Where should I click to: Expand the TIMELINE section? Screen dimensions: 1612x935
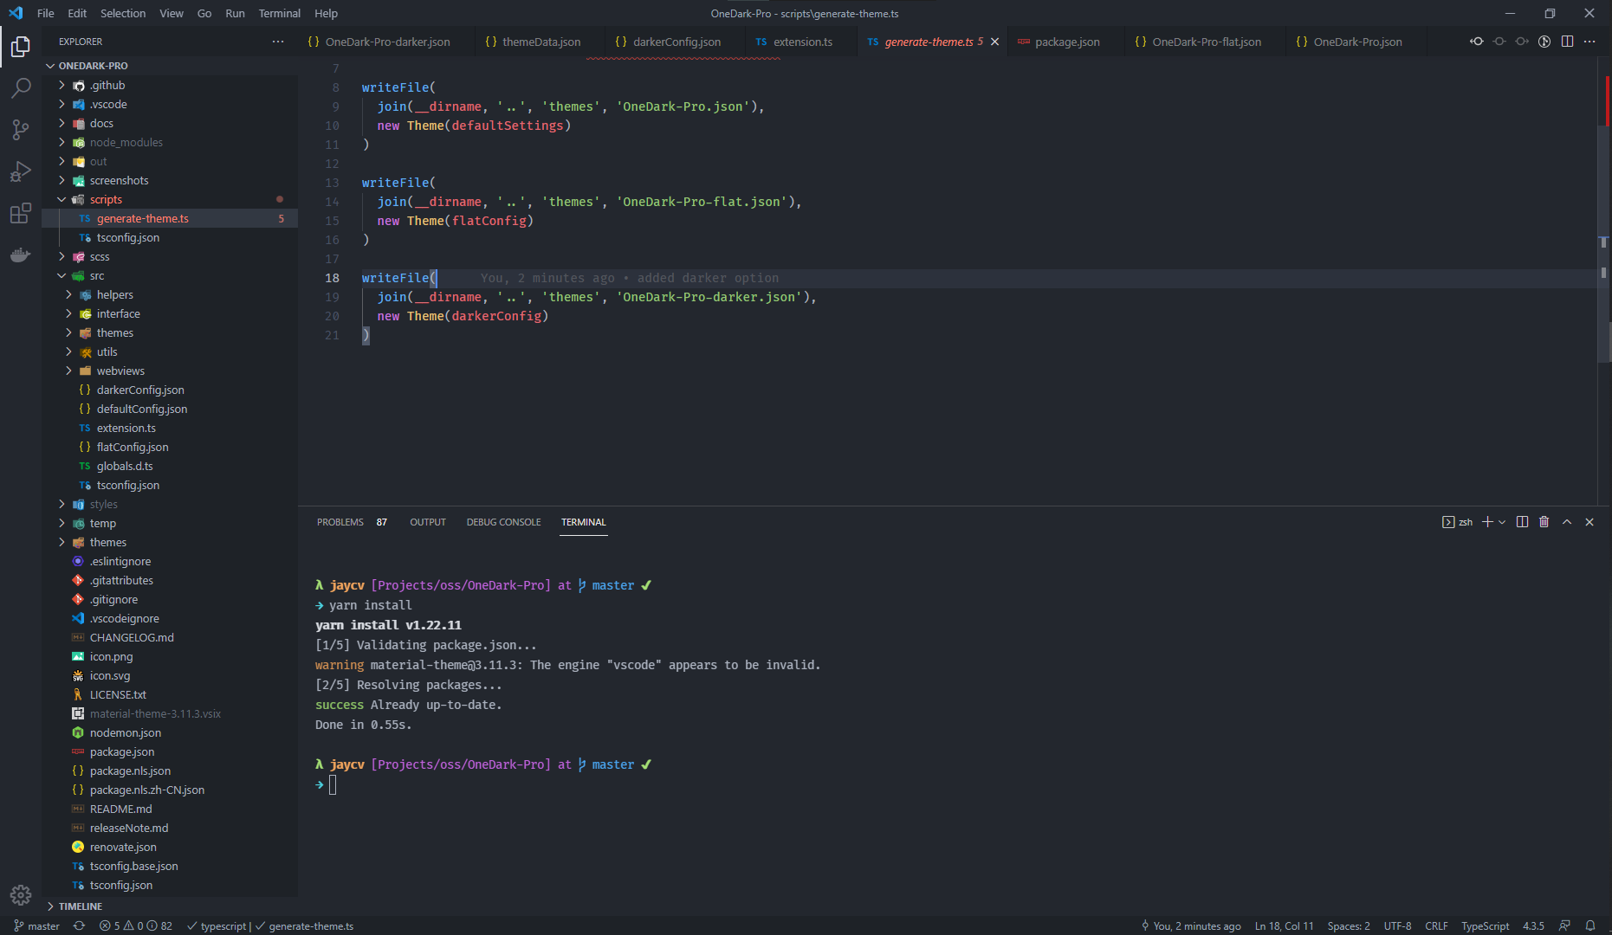tap(80, 906)
